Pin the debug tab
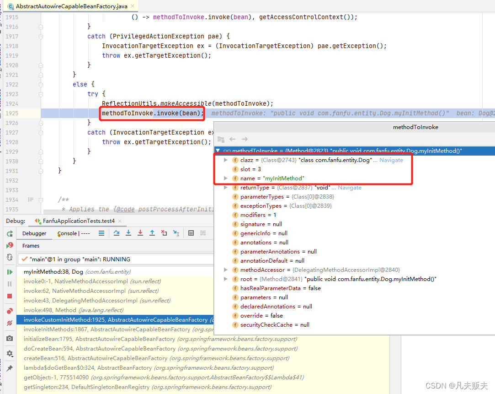 [x=10, y=368]
